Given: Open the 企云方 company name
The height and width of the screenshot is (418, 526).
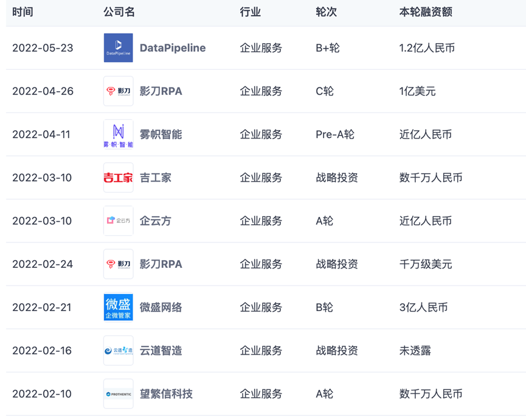Looking at the screenshot, I should click(x=155, y=221).
